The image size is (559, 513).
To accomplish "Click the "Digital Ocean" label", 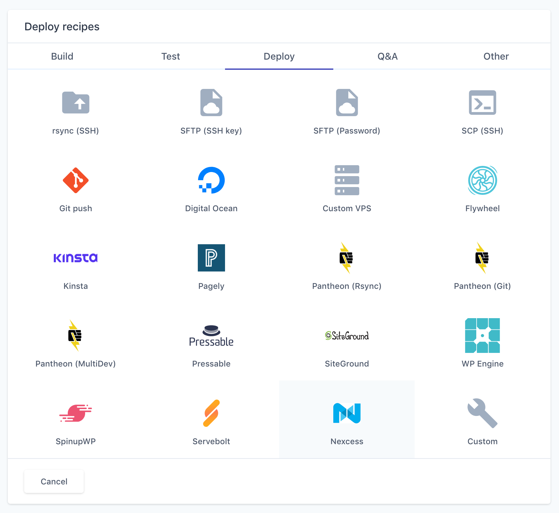I will pyautogui.click(x=211, y=208).
